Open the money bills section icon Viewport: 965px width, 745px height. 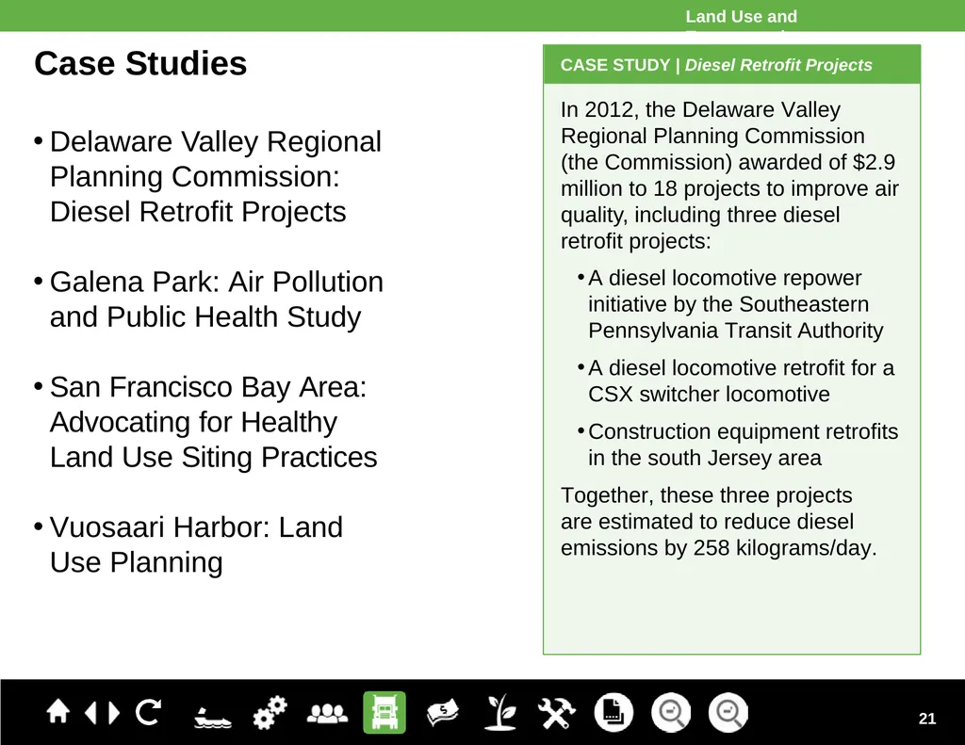[443, 712]
